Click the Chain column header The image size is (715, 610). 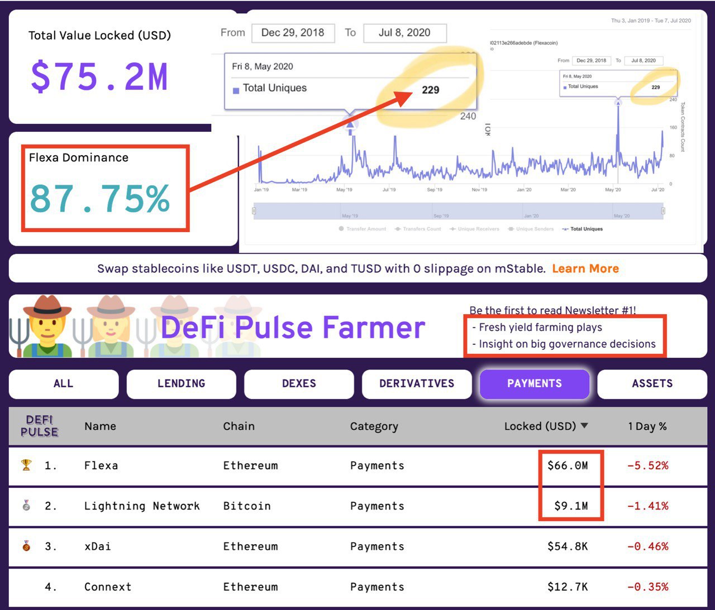(239, 426)
